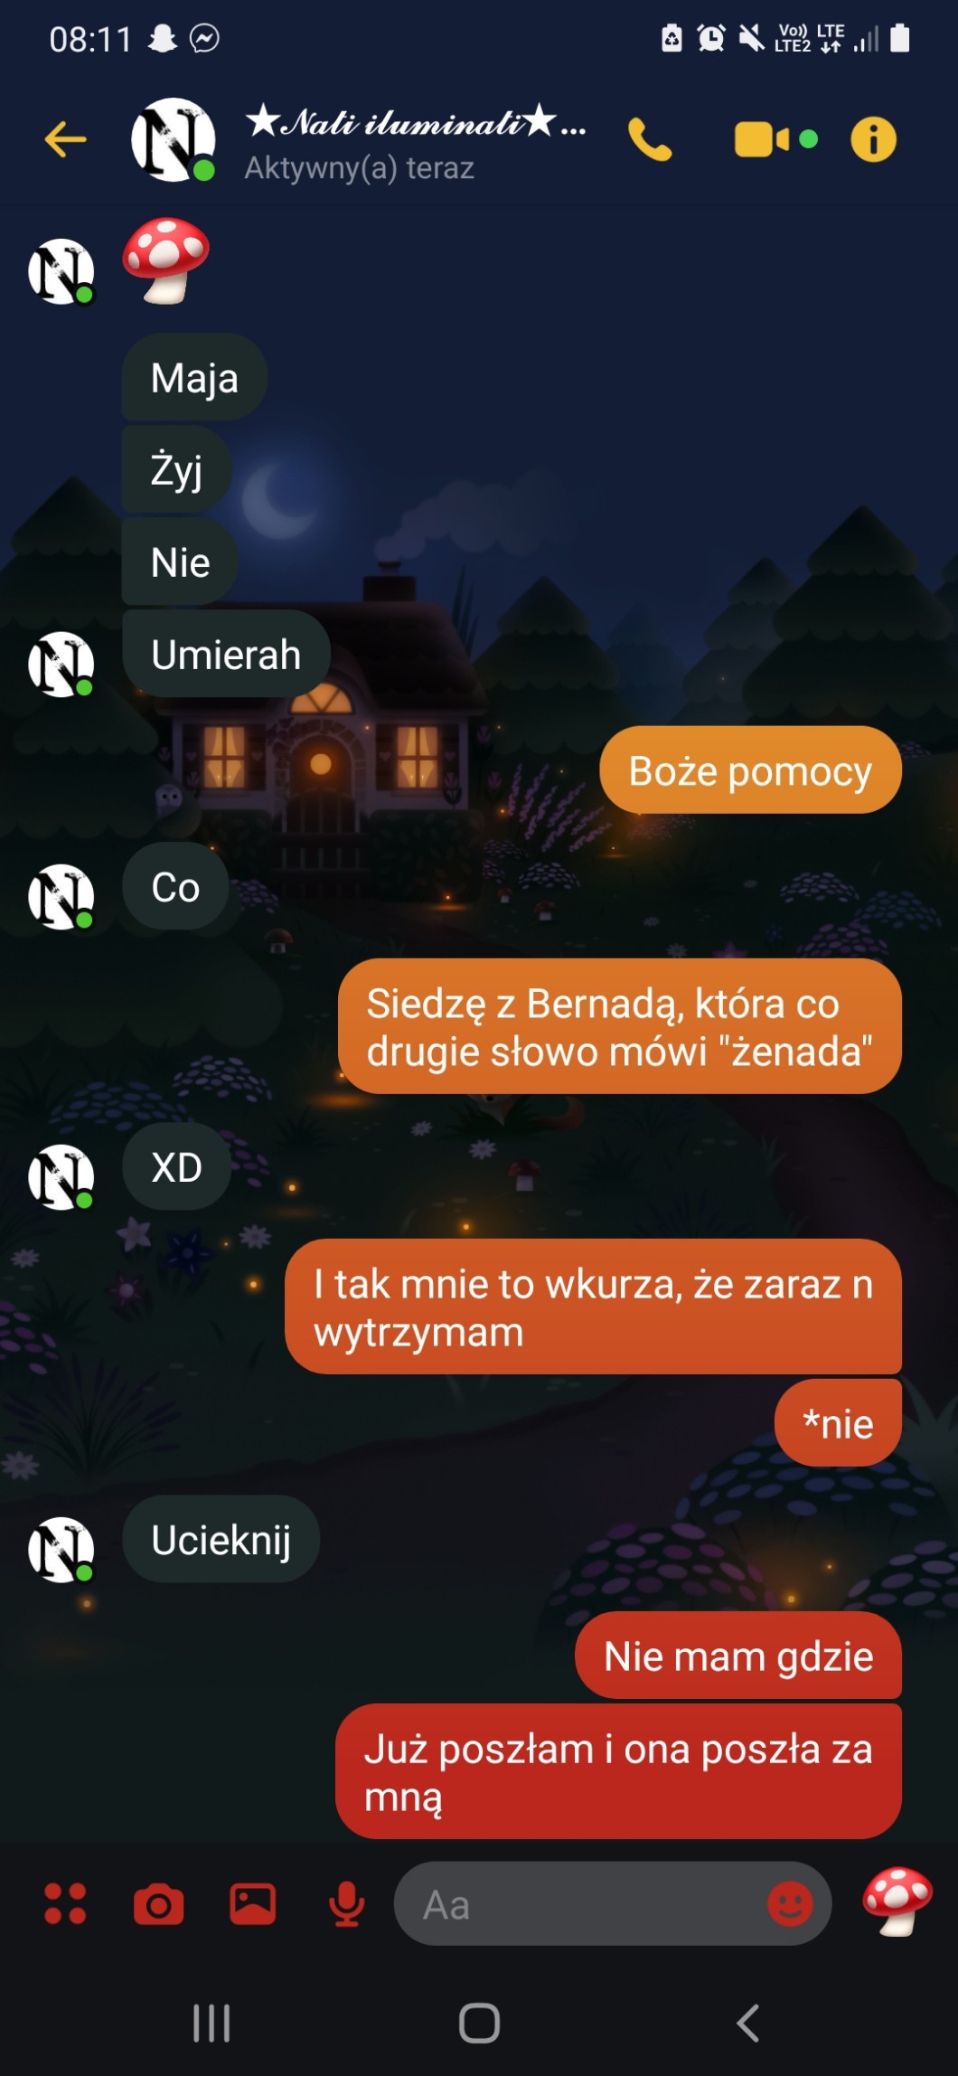The width and height of the screenshot is (958, 2076).
Task: Open emoji picker in message field
Action: coord(790,1904)
